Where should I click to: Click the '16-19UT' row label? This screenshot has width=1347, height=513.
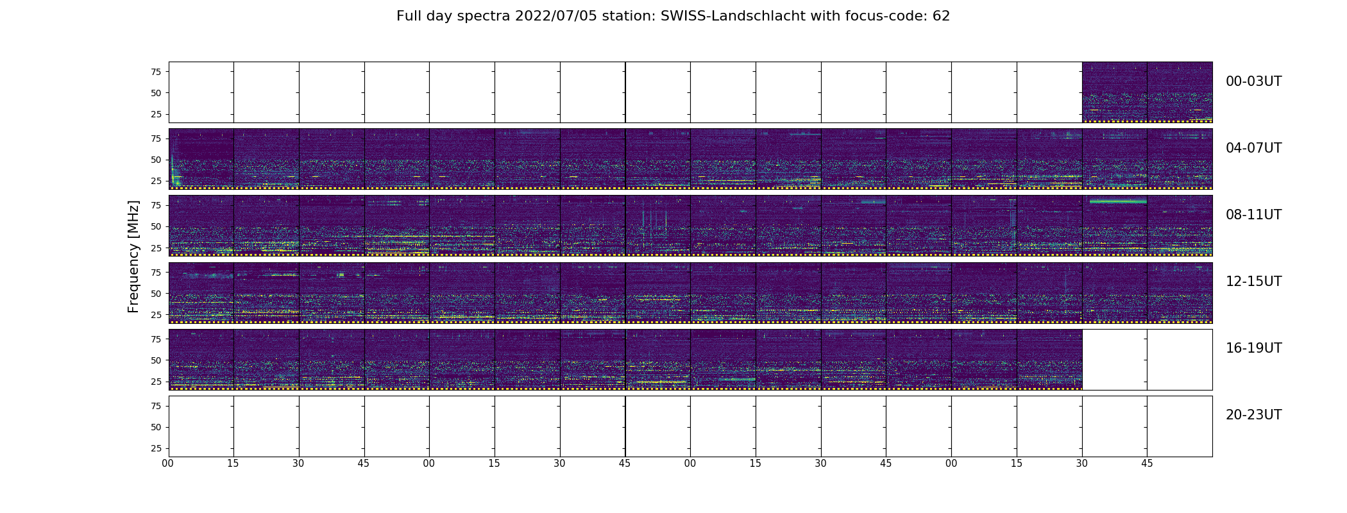pyautogui.click(x=1253, y=348)
